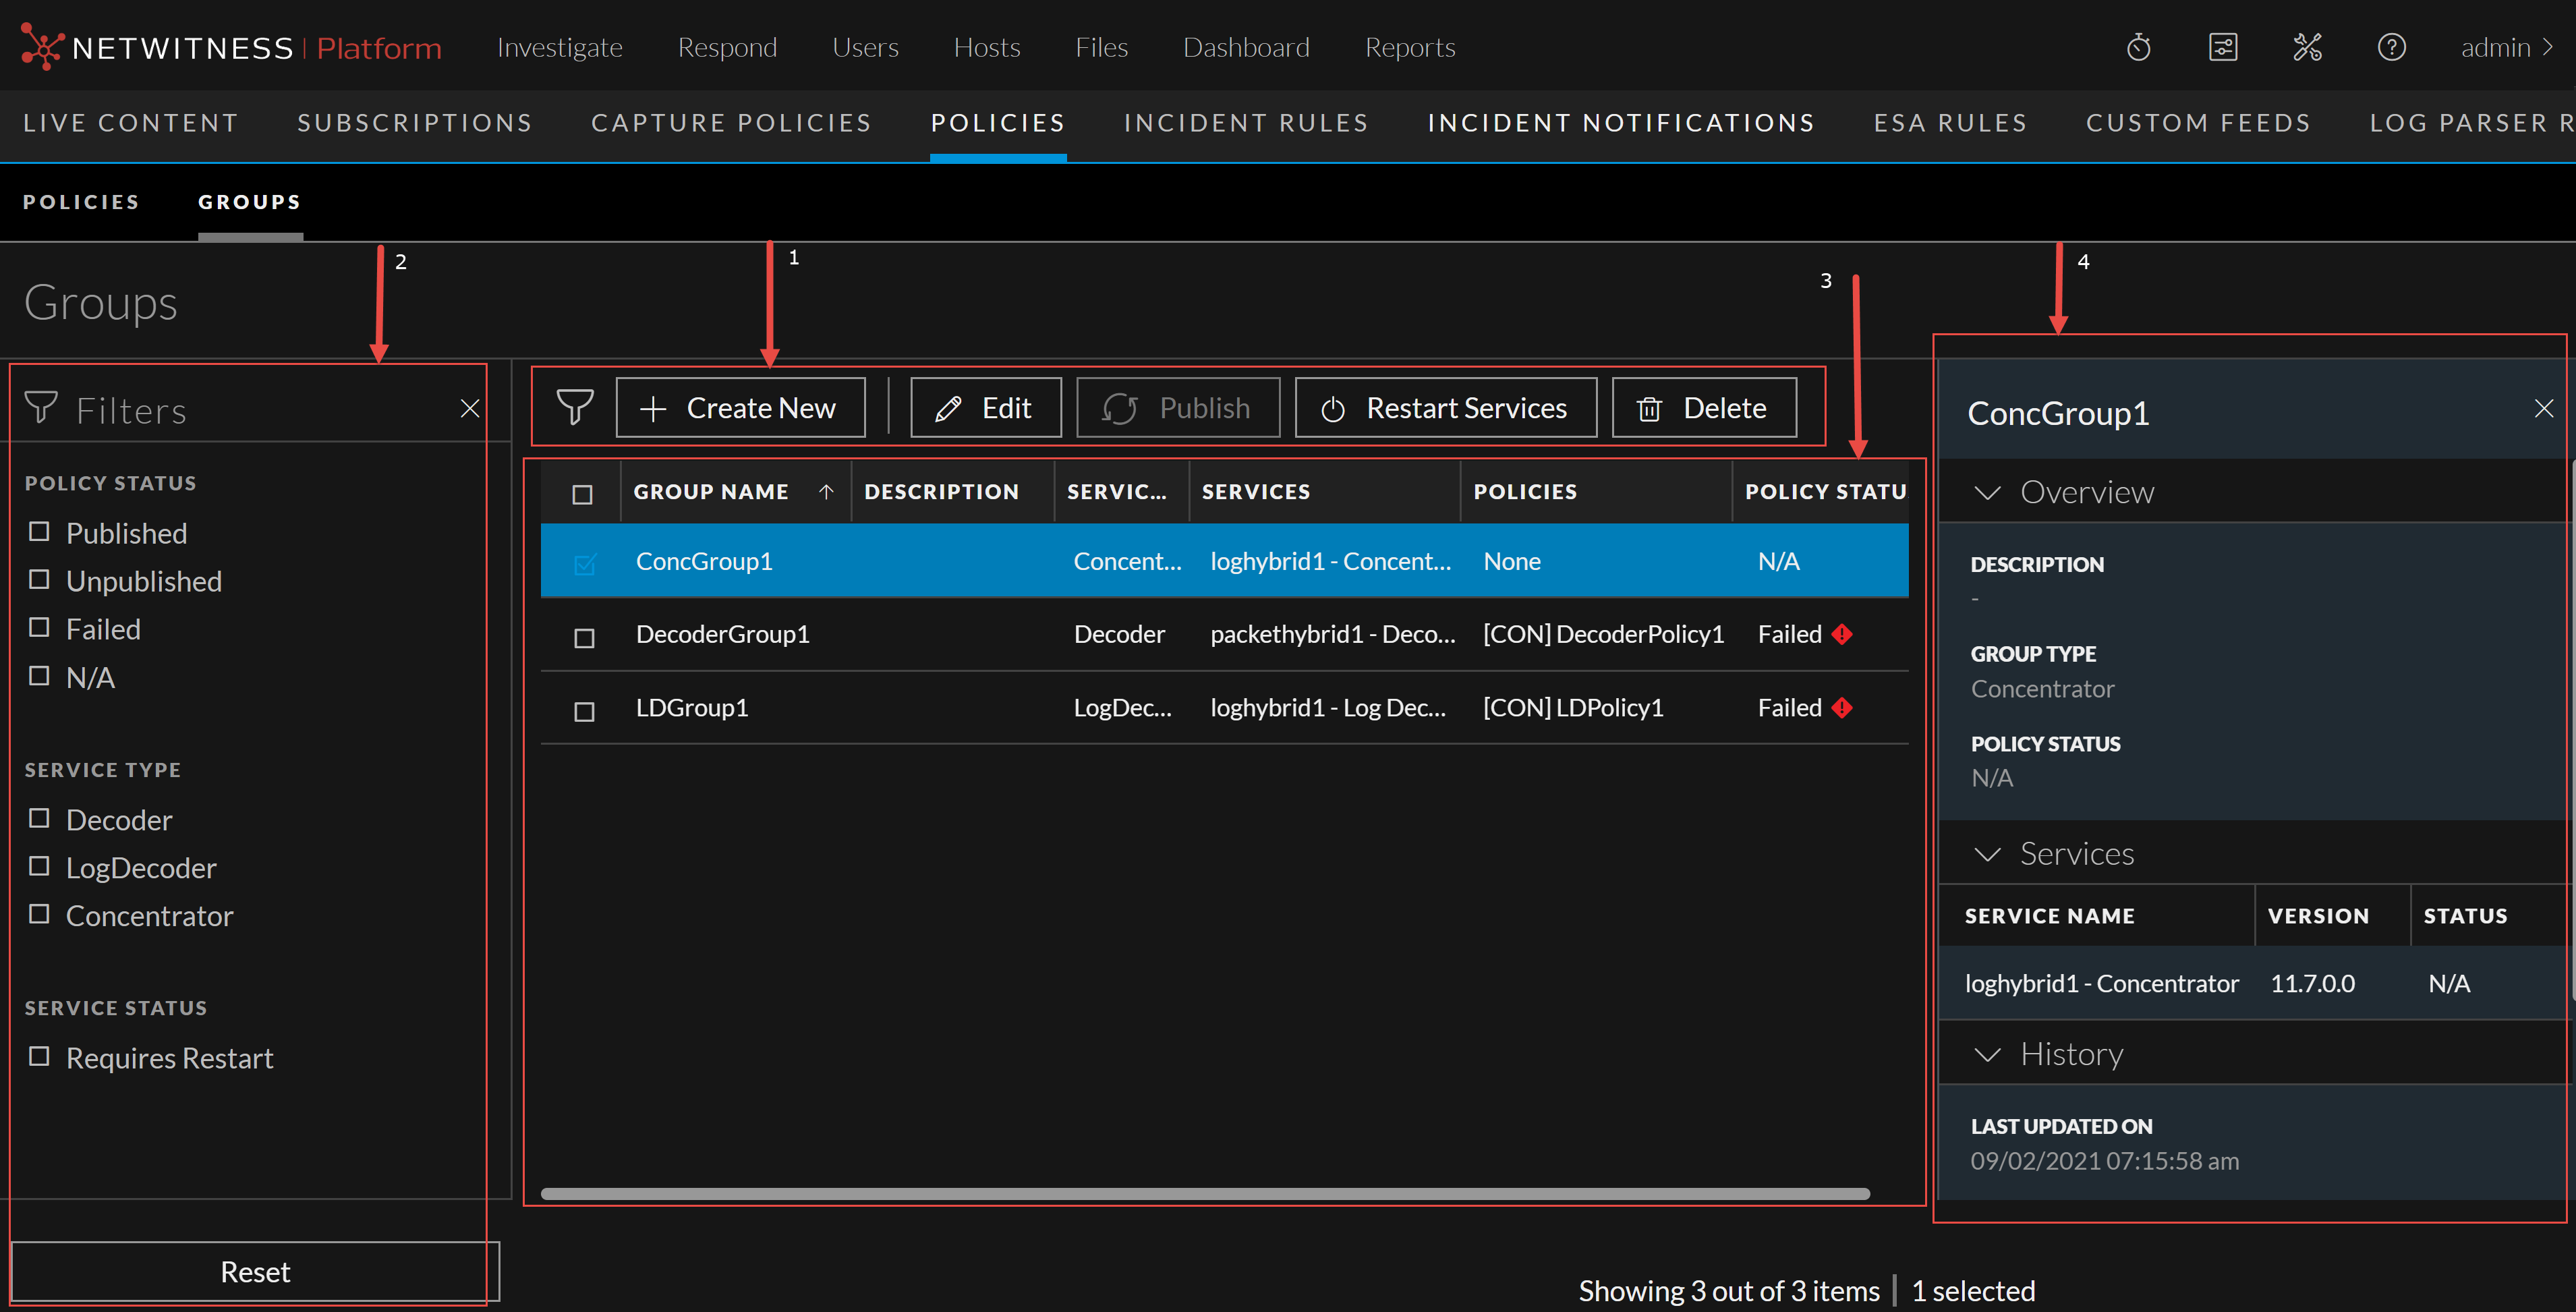Select the DecoderGroup1 row checkbox
Image resolution: width=2576 pixels, height=1312 pixels.
584,637
